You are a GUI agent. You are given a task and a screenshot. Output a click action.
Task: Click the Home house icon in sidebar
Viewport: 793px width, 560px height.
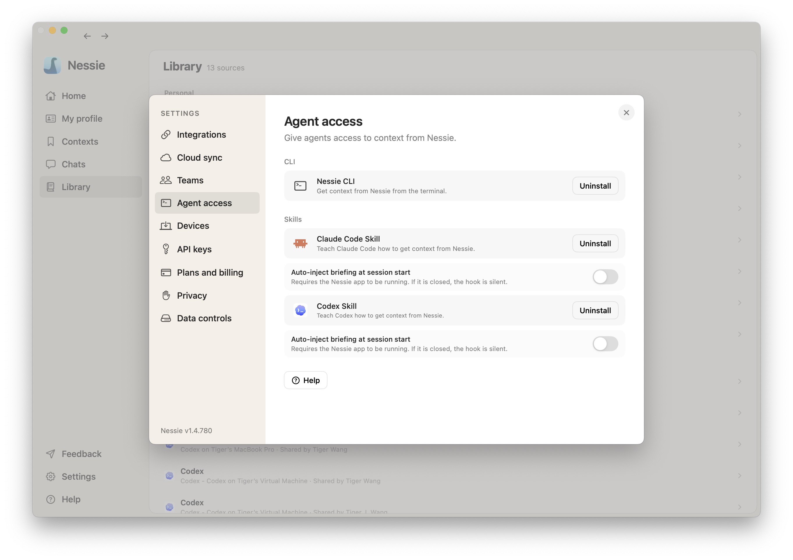click(x=50, y=96)
